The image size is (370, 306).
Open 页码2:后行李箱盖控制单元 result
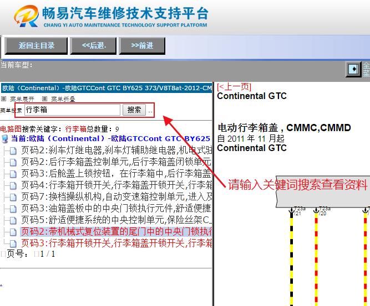[116, 162]
